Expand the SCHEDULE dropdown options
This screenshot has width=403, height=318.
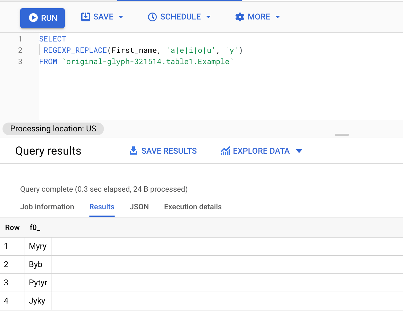209,17
